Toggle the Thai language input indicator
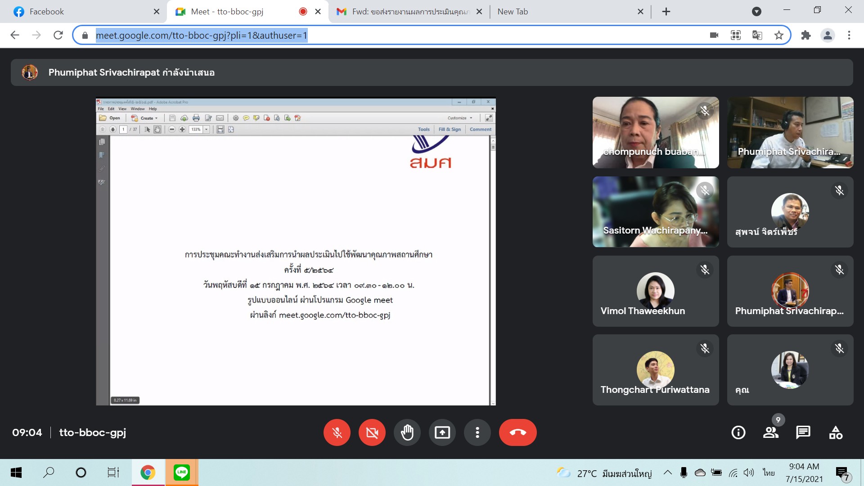864x486 pixels. pyautogui.click(x=769, y=472)
